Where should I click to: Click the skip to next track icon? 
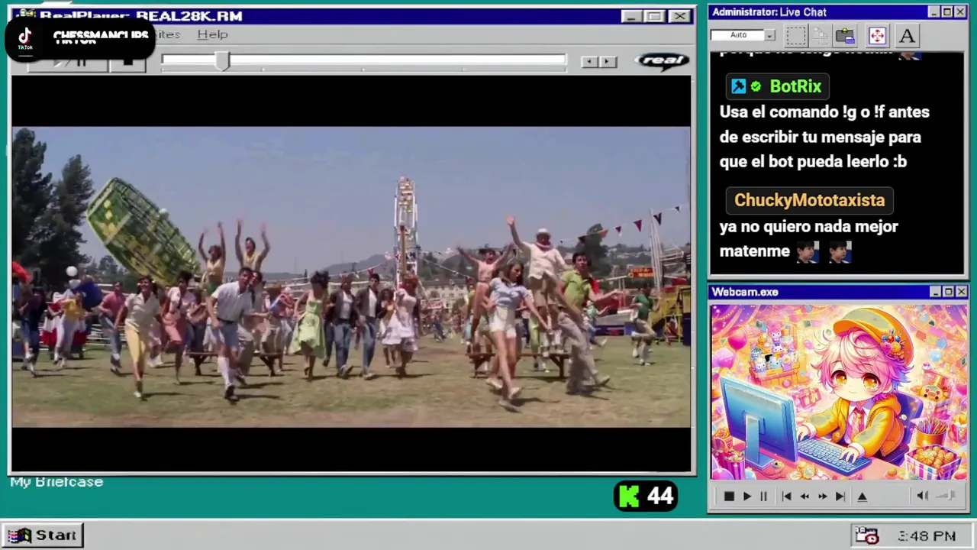point(840,497)
